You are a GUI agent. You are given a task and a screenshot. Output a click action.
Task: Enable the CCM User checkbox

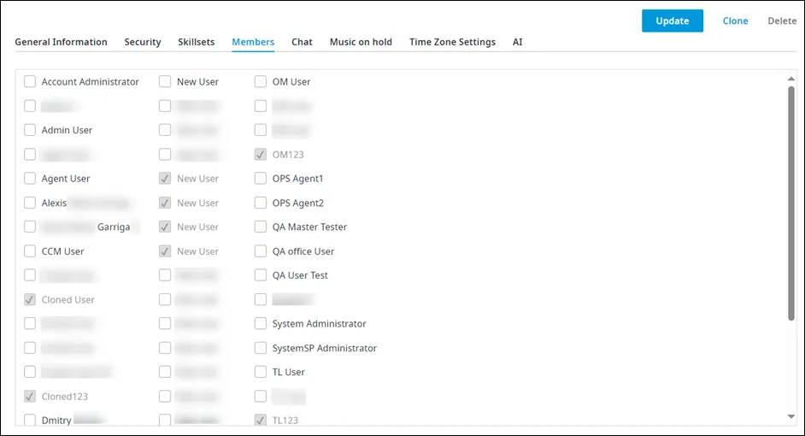click(30, 251)
